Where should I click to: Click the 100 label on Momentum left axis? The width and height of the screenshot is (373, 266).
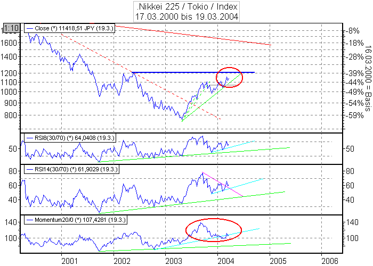pos(11,238)
